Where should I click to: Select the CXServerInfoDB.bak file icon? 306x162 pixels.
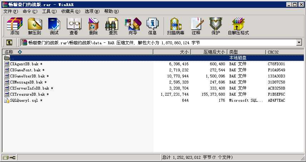click(x=7, y=88)
